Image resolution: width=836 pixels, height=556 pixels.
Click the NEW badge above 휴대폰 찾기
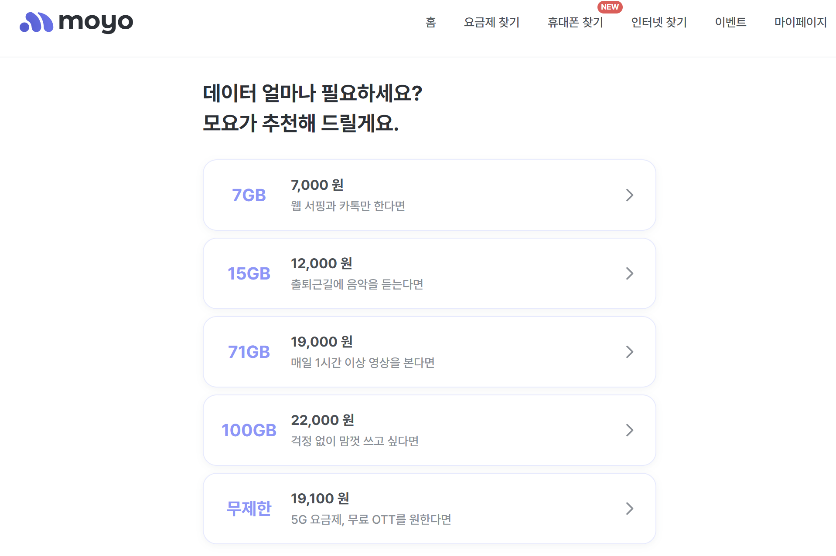pyautogui.click(x=610, y=7)
